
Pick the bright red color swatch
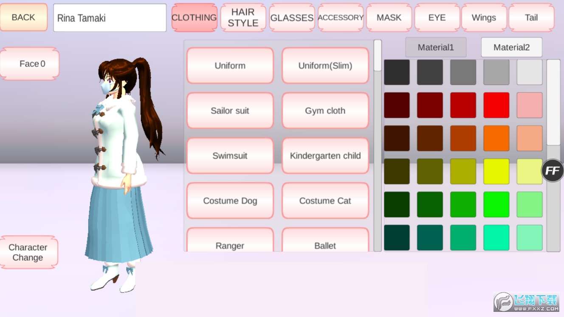(496, 105)
